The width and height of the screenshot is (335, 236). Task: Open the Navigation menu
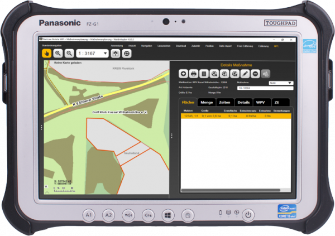[147, 45]
